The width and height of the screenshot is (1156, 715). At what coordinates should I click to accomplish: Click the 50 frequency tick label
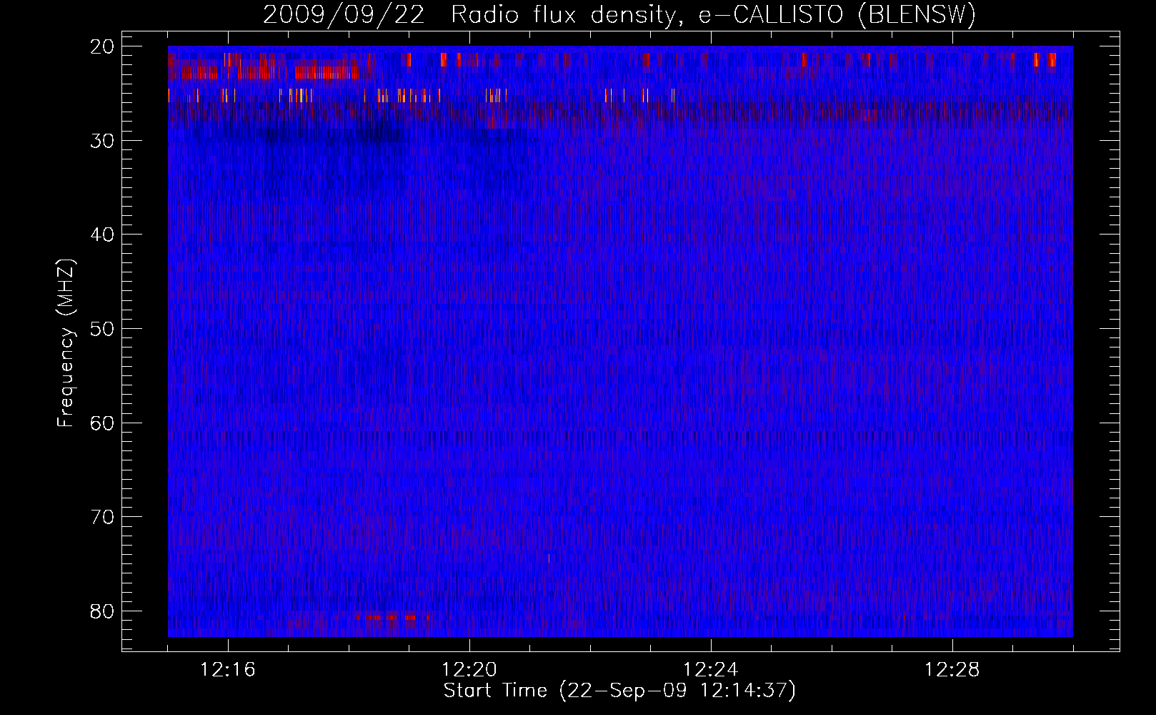(x=103, y=329)
